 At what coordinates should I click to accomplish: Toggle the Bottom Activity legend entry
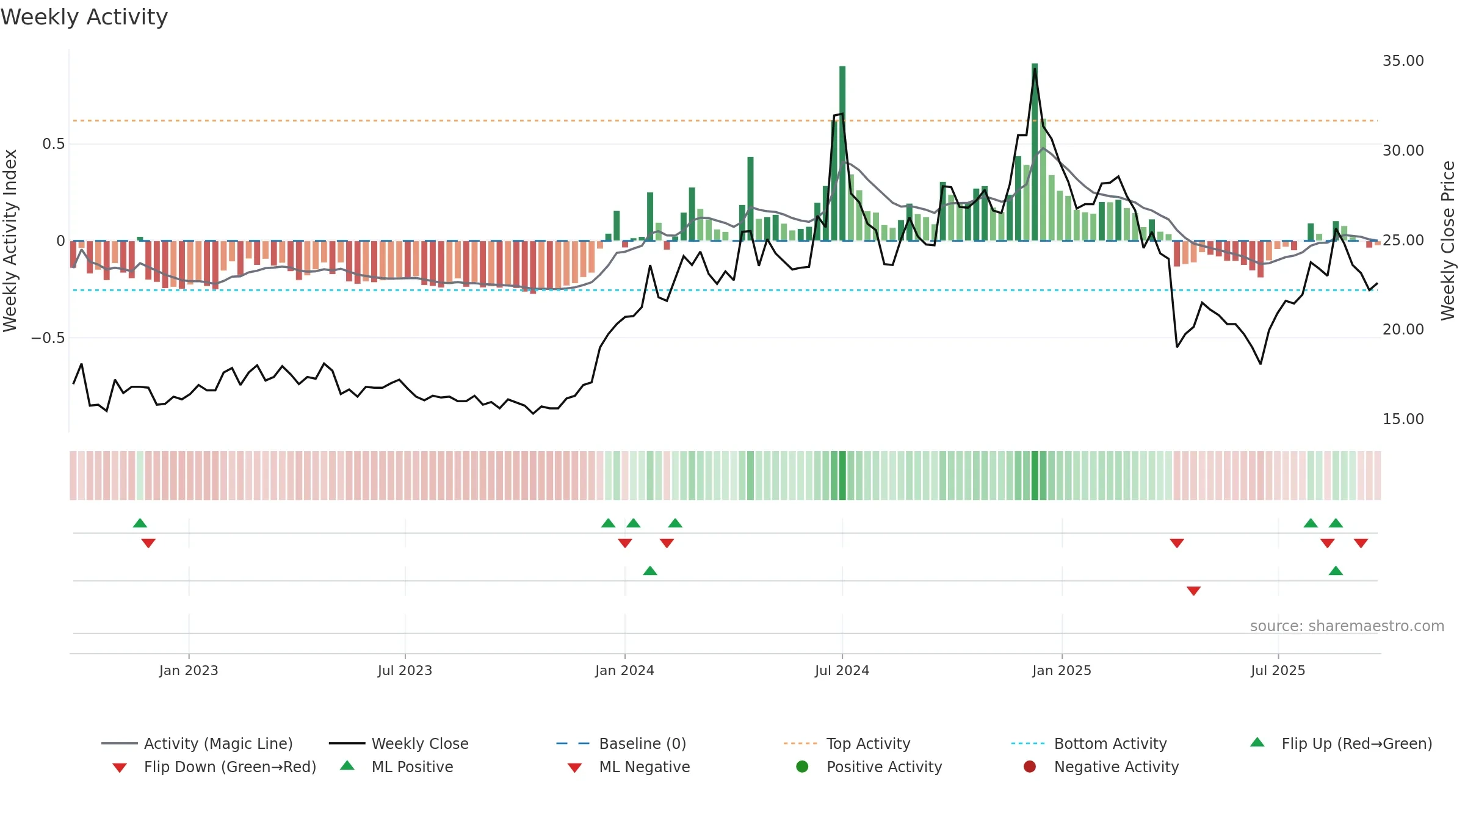pyautogui.click(x=1088, y=743)
